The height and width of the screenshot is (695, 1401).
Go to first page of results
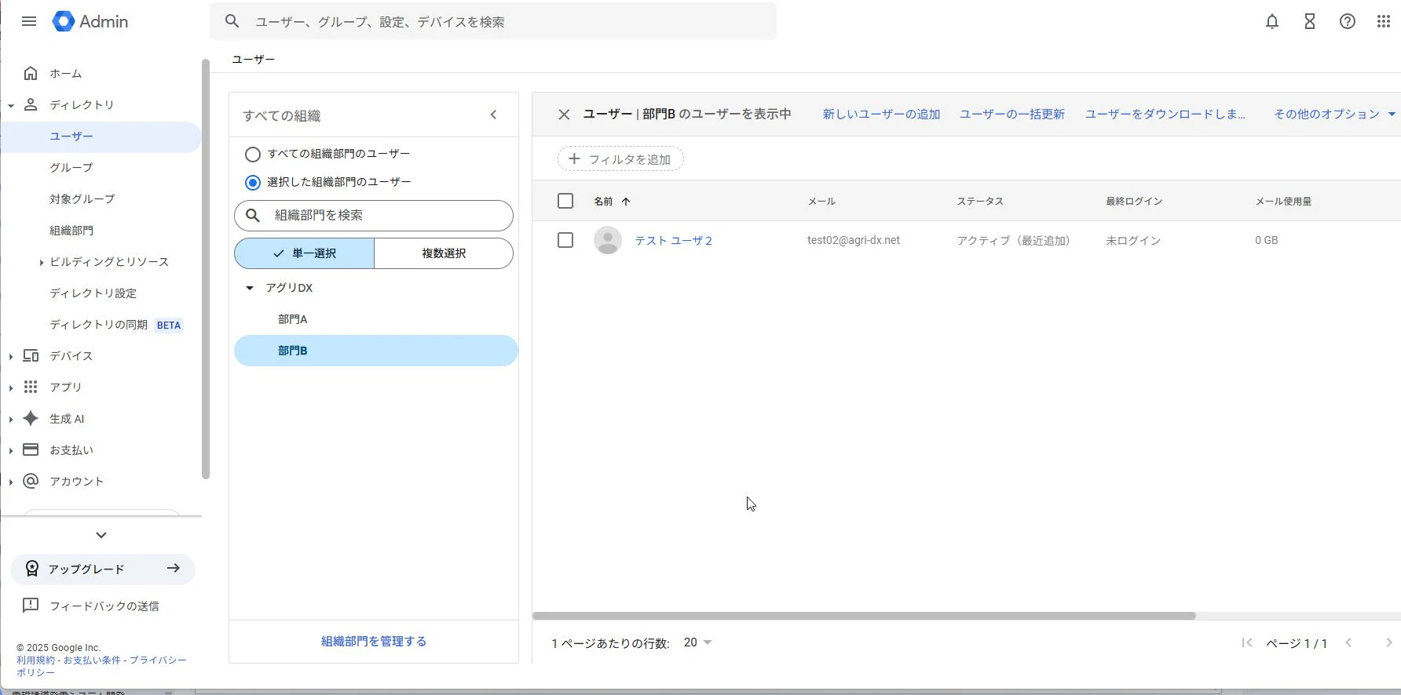pos(1246,642)
